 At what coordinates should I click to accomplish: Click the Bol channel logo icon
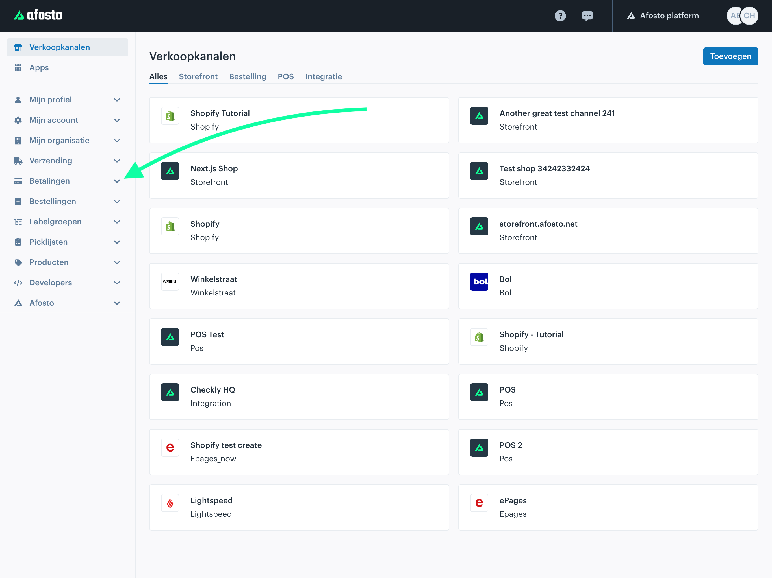pyautogui.click(x=479, y=282)
